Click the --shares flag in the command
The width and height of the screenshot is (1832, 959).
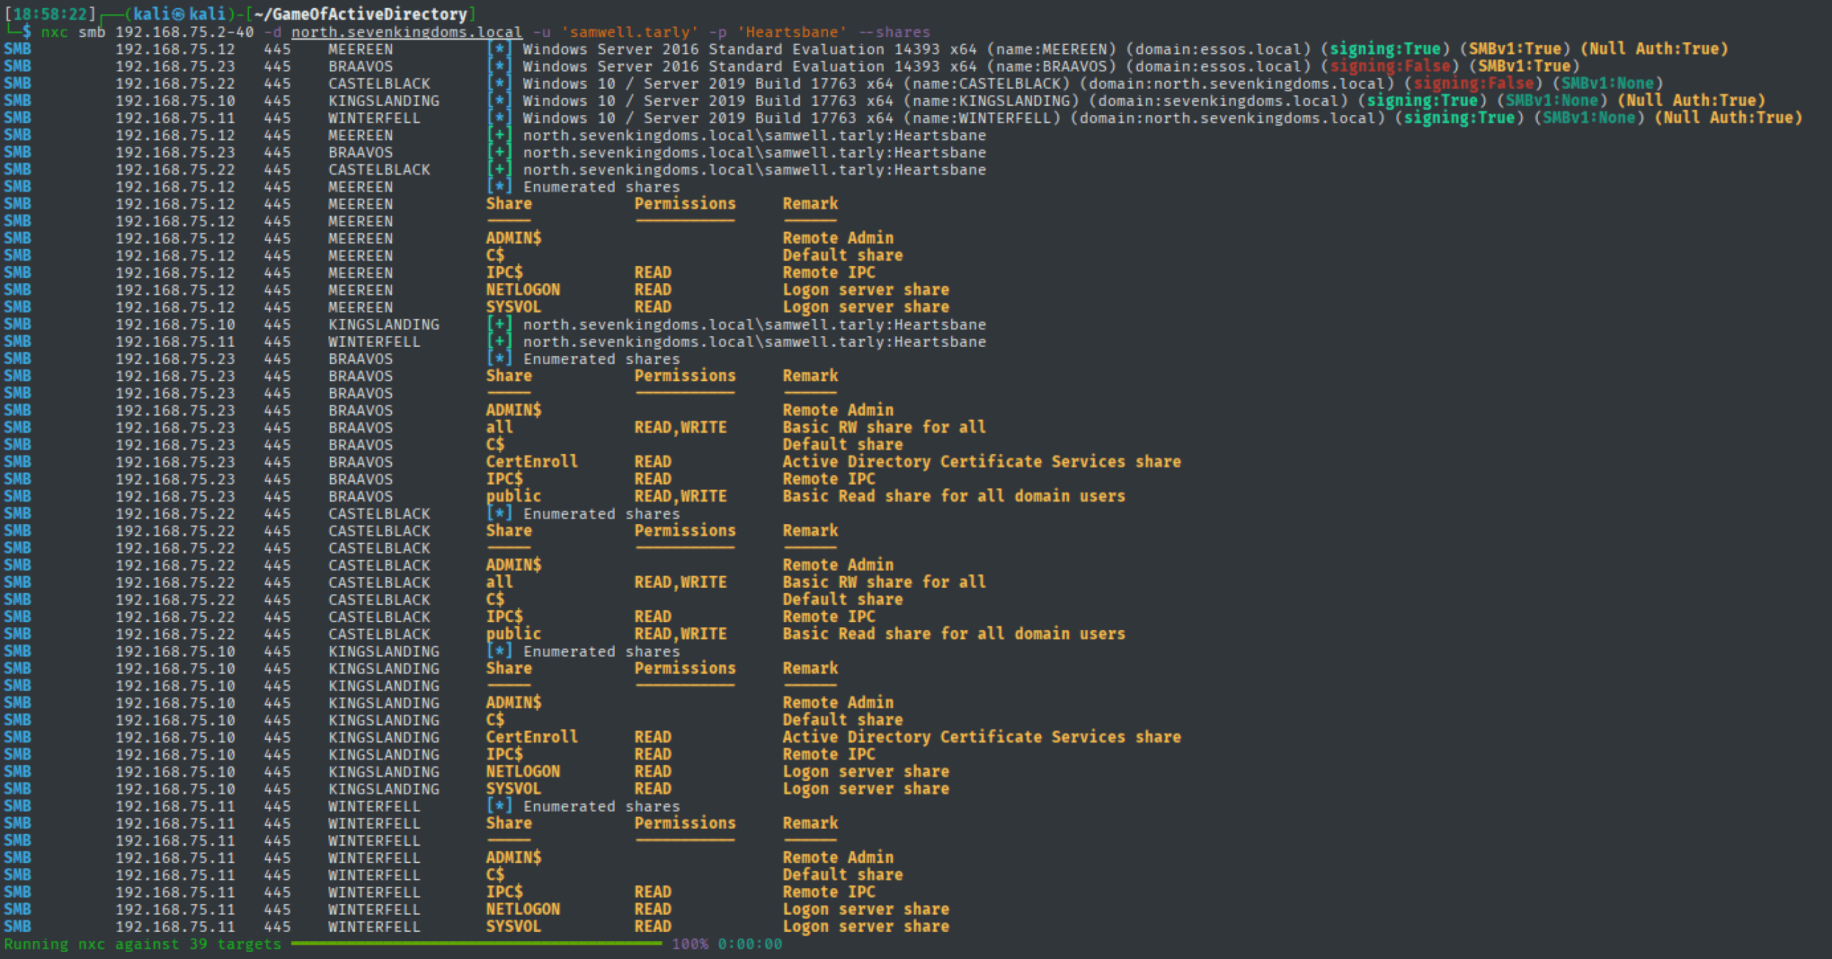point(894,32)
